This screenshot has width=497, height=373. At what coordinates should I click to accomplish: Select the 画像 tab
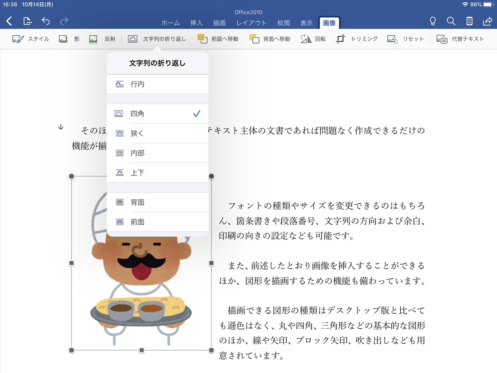[329, 23]
